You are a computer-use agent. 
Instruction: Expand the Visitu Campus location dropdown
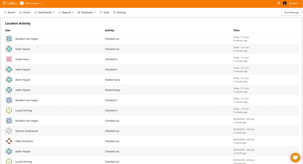(34, 3)
